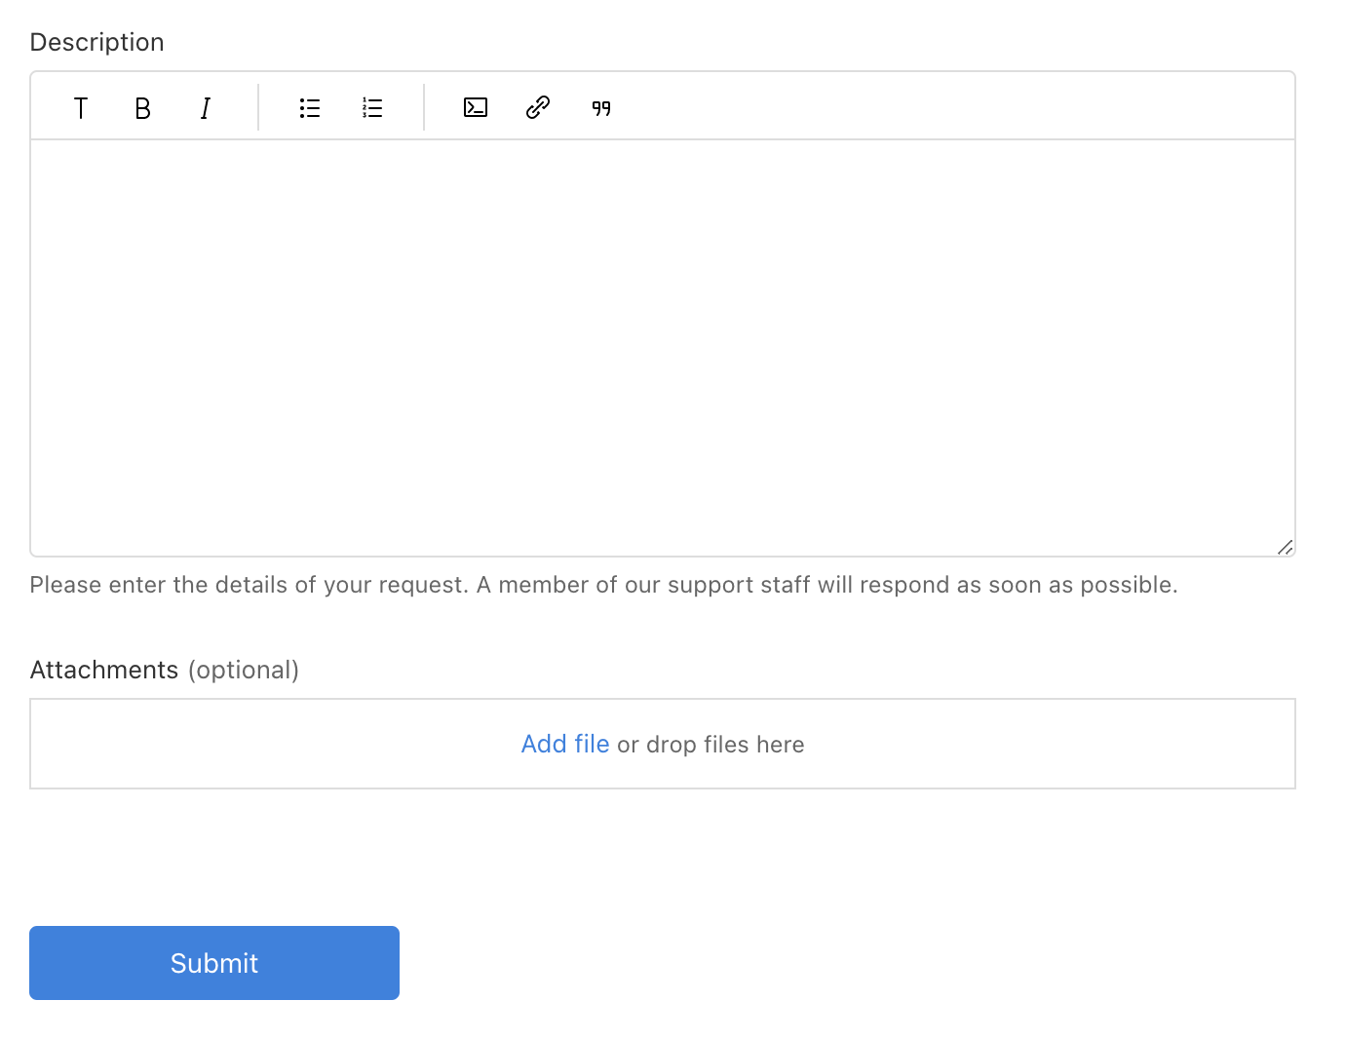
Task: Insert a numbered list
Action: tap(372, 108)
